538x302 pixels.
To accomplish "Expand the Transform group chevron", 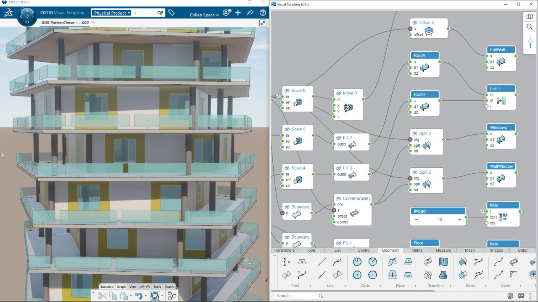I will (449, 286).
